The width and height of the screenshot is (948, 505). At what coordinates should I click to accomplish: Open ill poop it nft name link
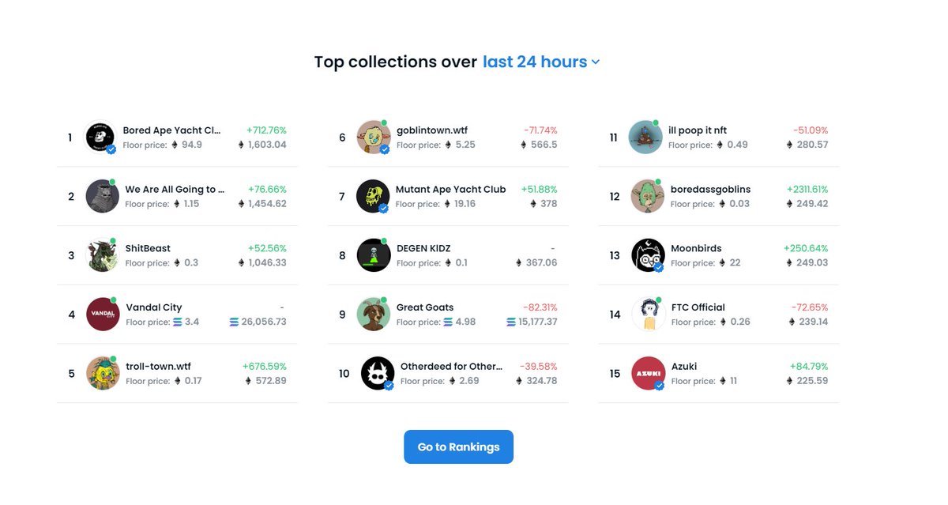point(698,130)
